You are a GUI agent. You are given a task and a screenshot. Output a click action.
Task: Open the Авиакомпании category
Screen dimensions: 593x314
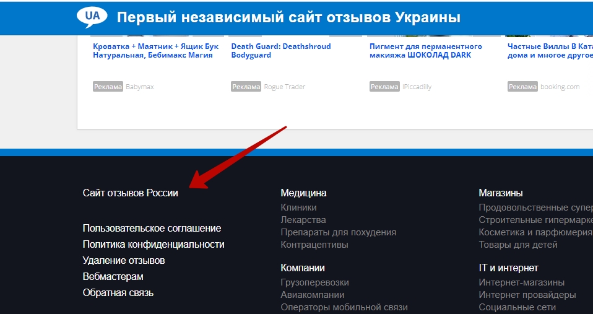click(x=312, y=295)
